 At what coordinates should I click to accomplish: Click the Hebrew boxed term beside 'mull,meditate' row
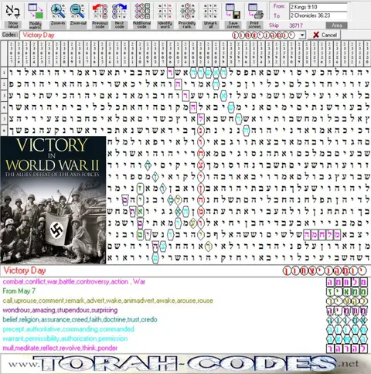[346, 348]
